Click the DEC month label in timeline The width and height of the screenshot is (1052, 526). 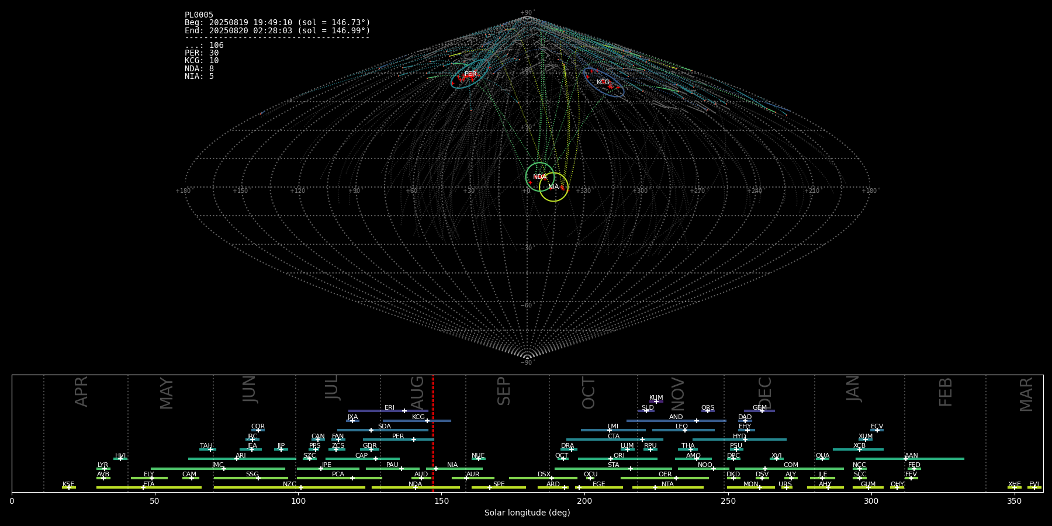[764, 393]
